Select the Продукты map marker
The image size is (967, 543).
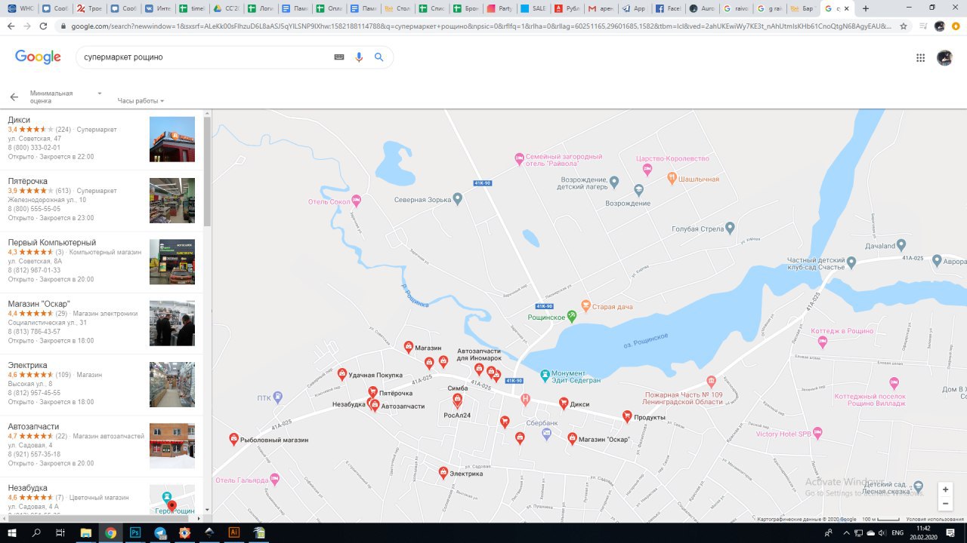click(627, 416)
